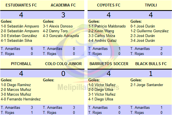The image size is (172, 115).
Task: Click the ESTUDIANTES FC team header
Action: point(21,5)
